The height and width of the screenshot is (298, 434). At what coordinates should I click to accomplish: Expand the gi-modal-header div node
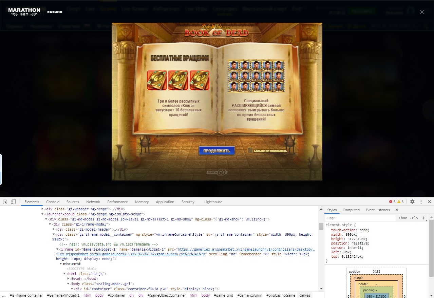[x=54, y=229]
